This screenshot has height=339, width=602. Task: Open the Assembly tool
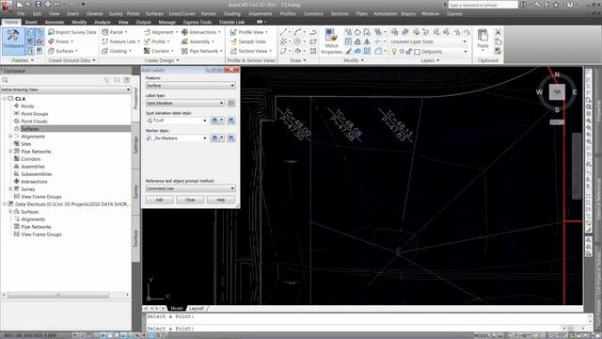click(x=198, y=41)
